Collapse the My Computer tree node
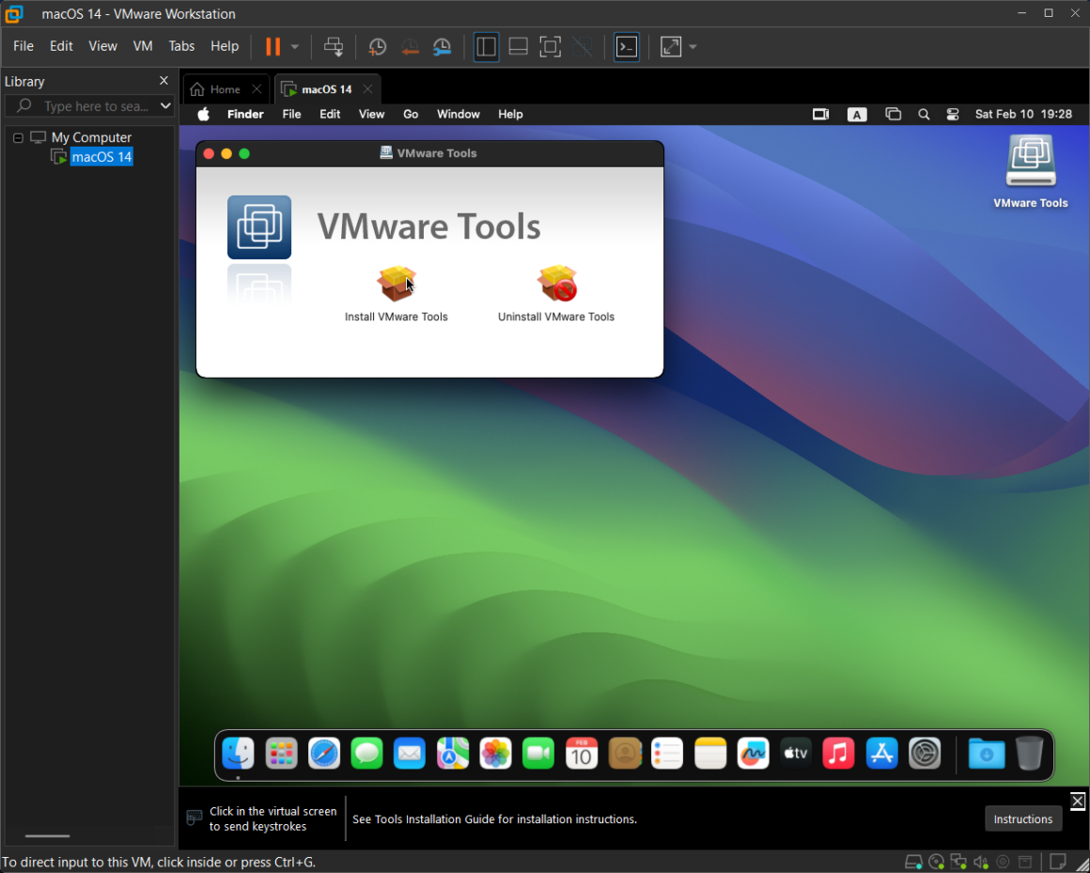 18,137
